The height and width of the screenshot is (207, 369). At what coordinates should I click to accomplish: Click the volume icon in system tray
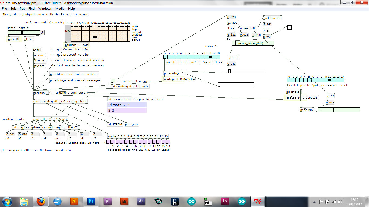pyautogui.click(x=340, y=202)
